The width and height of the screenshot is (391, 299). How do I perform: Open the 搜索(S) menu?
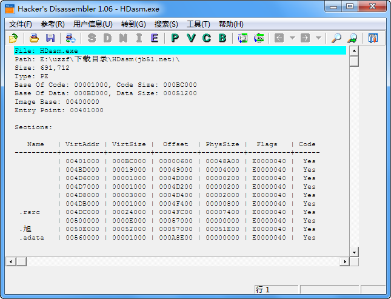166,24
